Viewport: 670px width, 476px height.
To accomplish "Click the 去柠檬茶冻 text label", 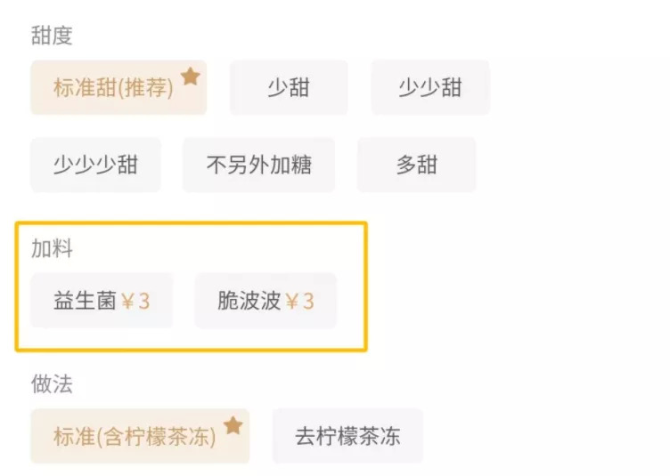I will (x=347, y=437).
